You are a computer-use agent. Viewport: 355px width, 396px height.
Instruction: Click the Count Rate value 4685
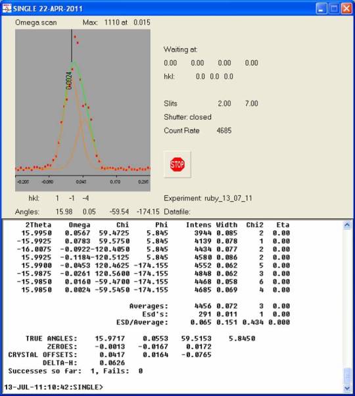point(224,130)
